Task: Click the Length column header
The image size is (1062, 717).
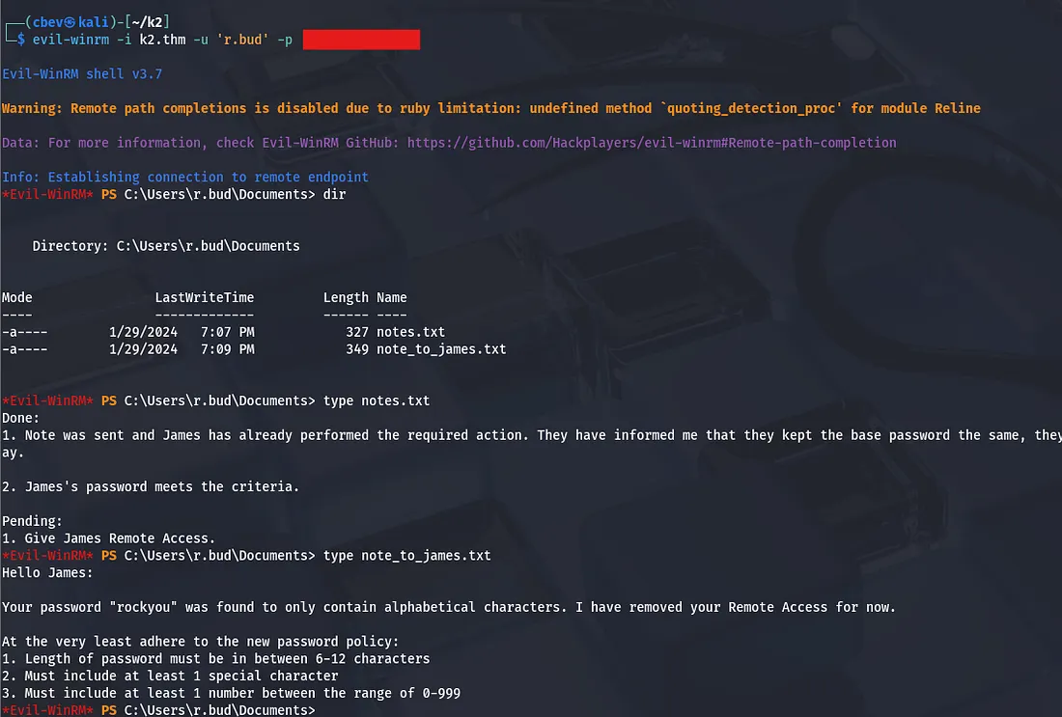Action: [346, 297]
